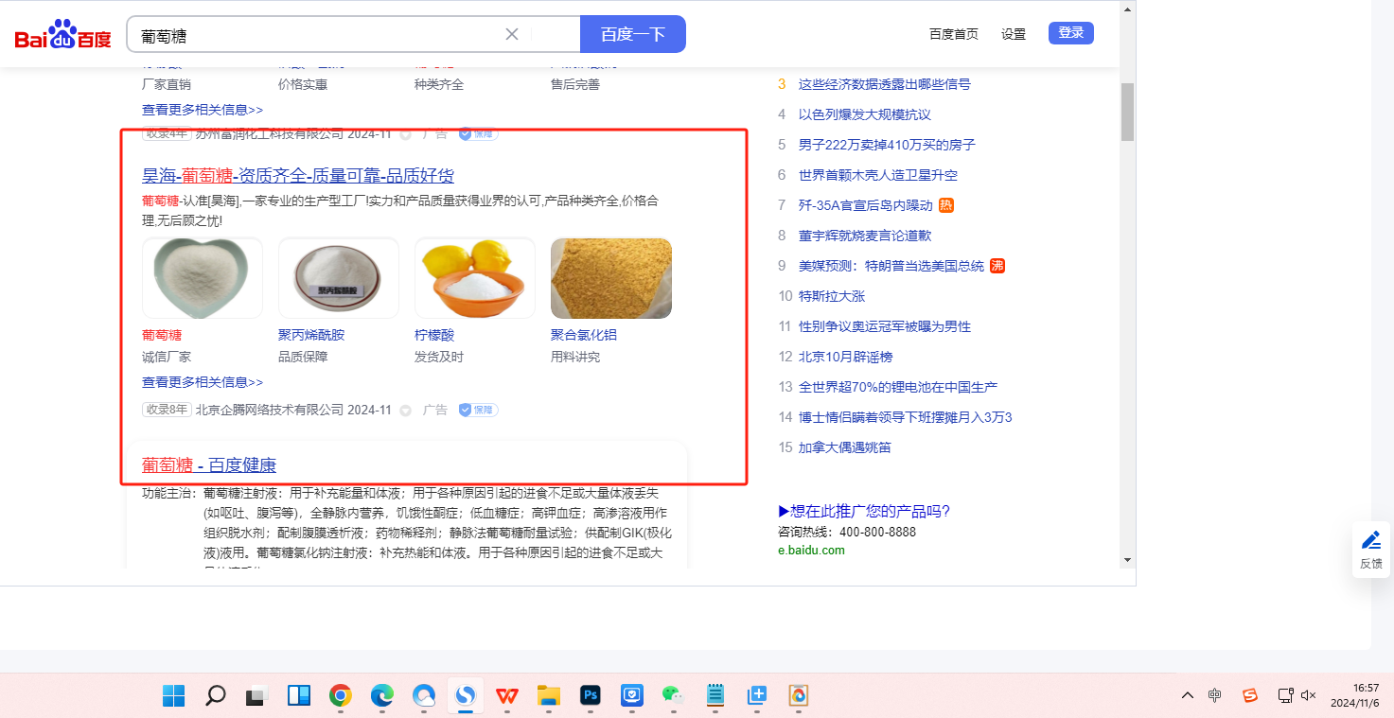Click the 葡萄糖 product caption link
The height and width of the screenshot is (718, 1394).
point(162,335)
